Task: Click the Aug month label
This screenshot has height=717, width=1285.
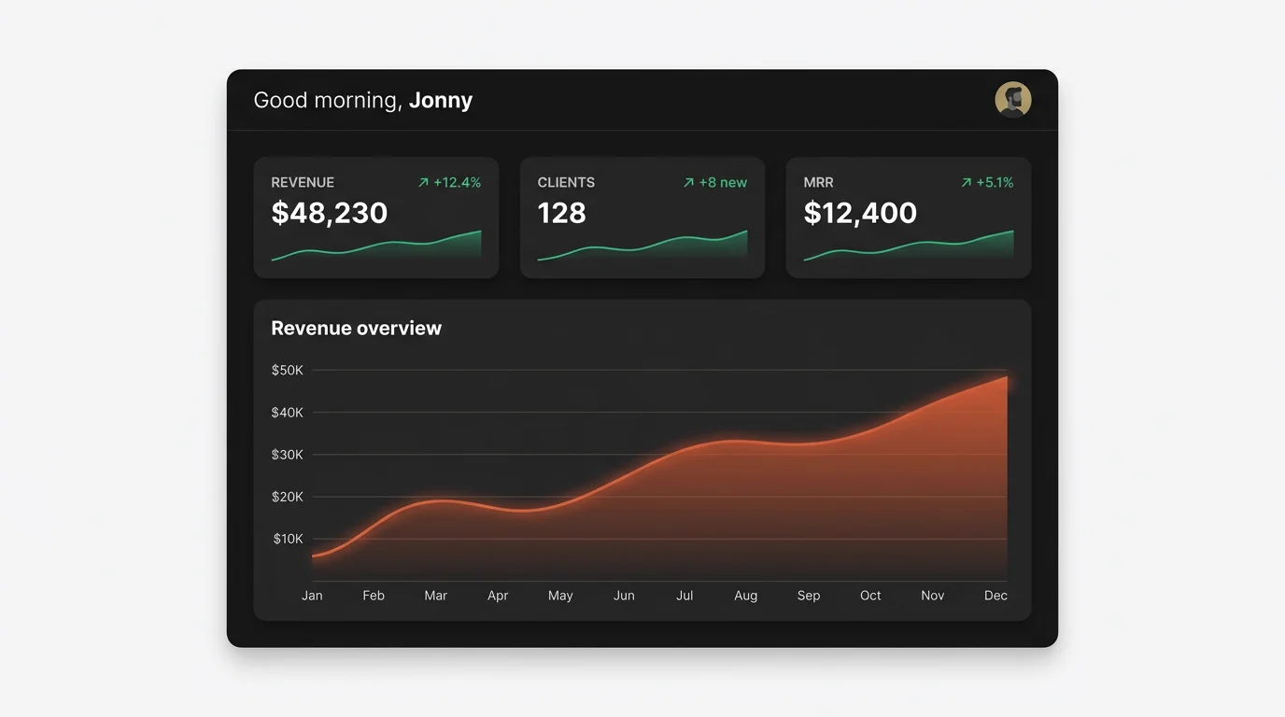Action: click(746, 596)
